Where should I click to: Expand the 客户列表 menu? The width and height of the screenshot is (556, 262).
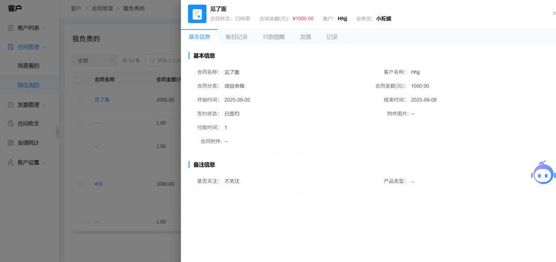coord(44,28)
